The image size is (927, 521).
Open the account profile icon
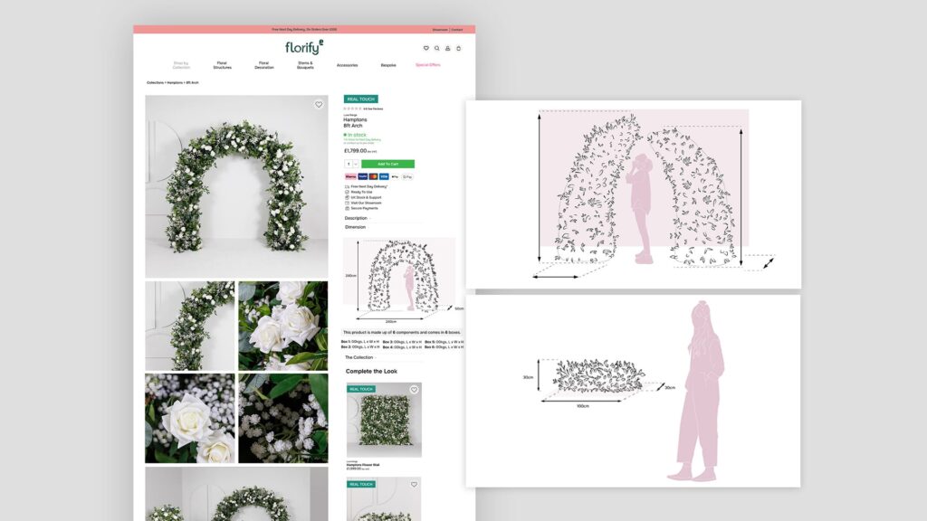448,48
